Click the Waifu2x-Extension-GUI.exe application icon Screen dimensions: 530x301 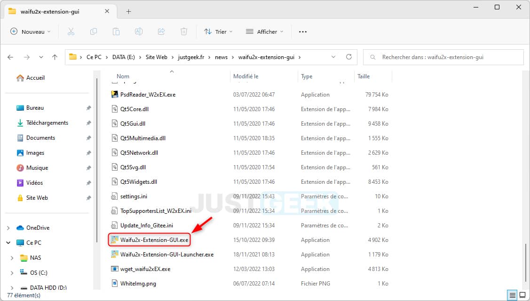(x=115, y=240)
